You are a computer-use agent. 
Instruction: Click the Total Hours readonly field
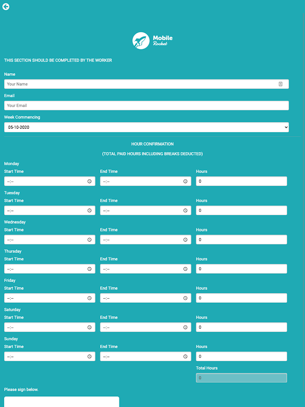[241, 378]
